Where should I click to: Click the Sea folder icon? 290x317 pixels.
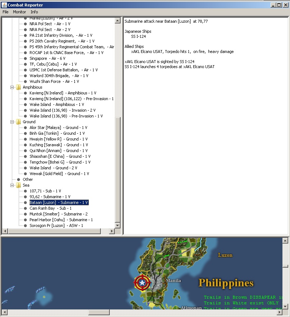19,185
